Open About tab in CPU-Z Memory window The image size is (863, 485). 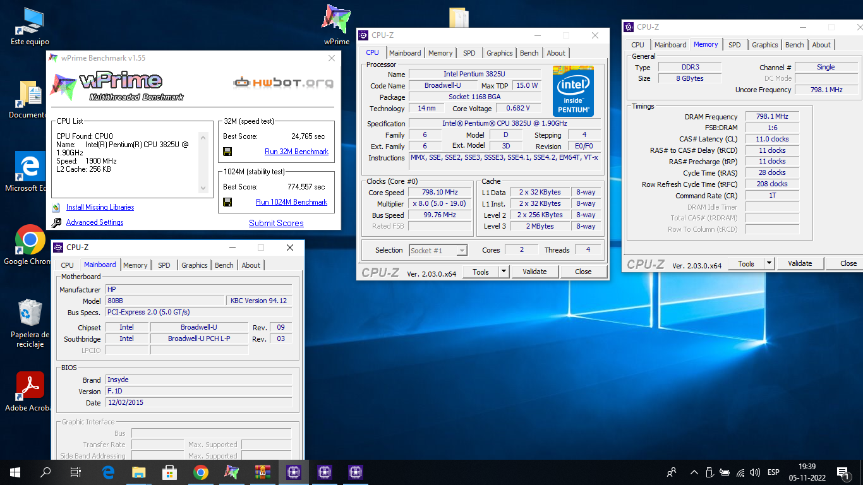821,45
